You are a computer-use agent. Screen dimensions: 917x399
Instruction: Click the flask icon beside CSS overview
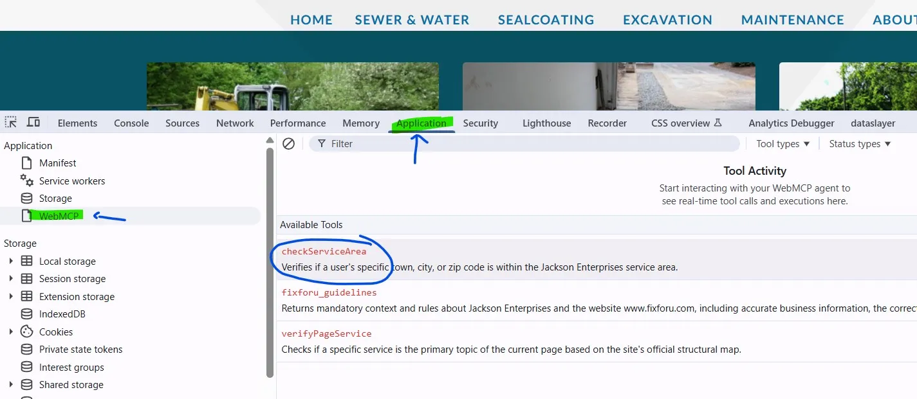pos(718,122)
